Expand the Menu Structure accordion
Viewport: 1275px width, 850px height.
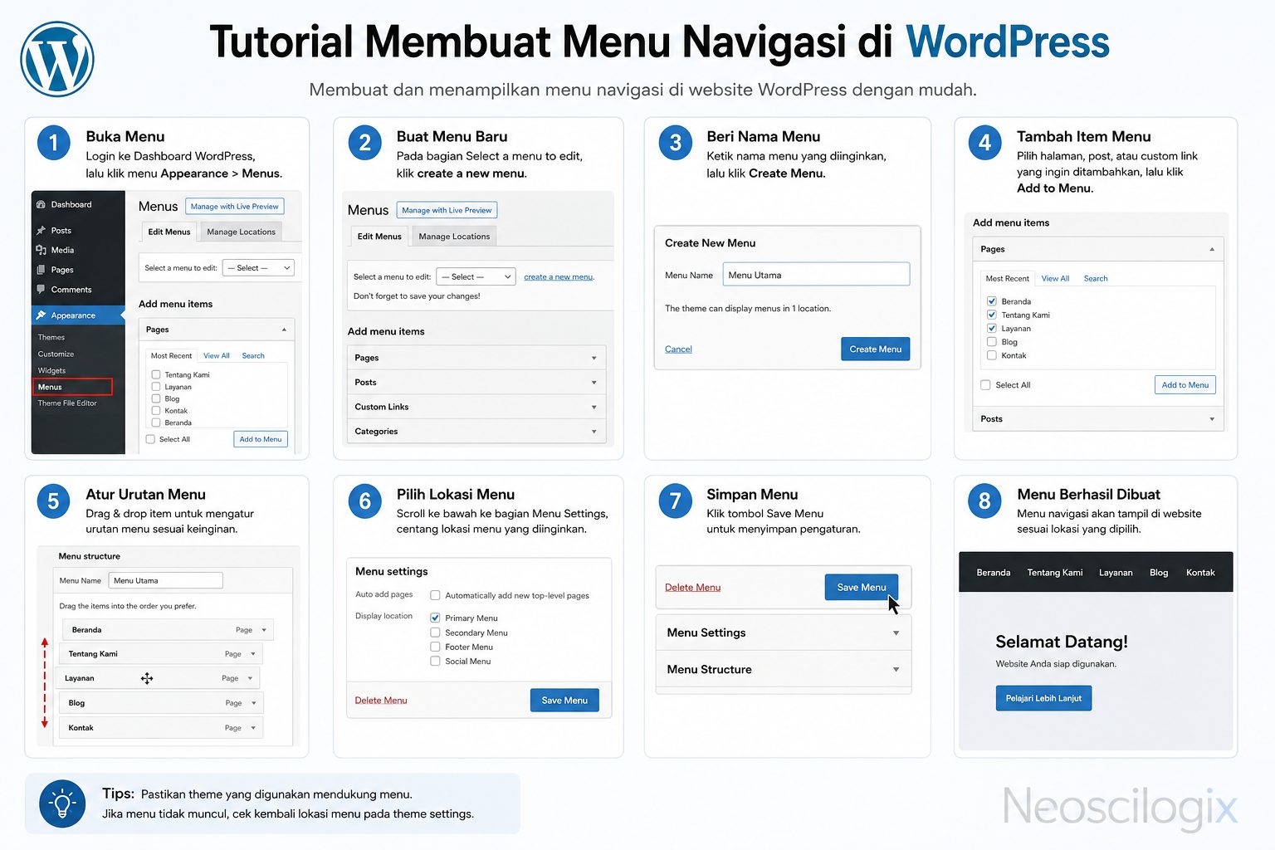784,669
